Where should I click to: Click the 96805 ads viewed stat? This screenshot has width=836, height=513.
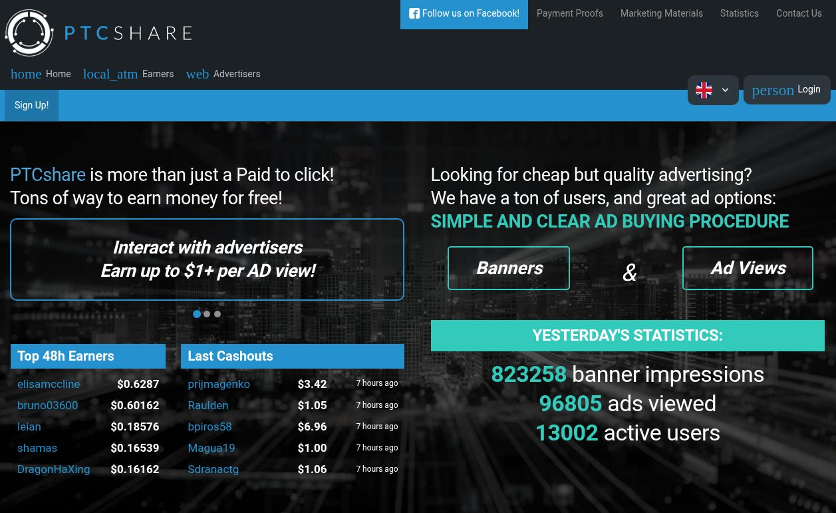tap(627, 404)
